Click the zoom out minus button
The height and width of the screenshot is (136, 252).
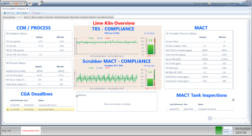[x=222, y=118]
